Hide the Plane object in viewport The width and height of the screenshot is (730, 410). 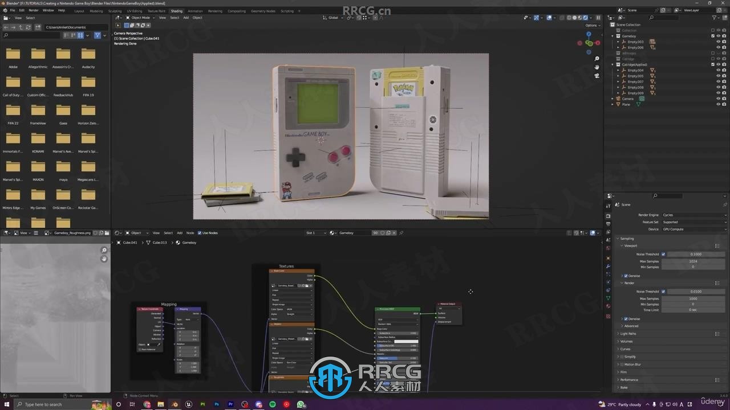click(x=719, y=104)
